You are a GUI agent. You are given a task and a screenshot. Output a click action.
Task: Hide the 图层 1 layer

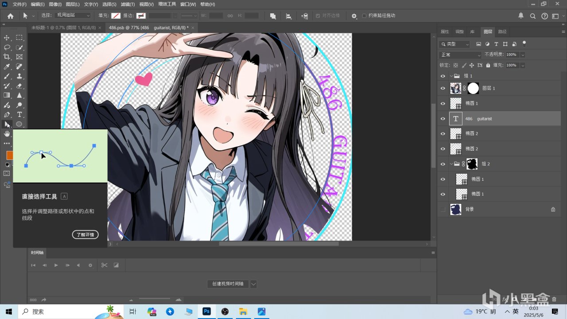(443, 88)
